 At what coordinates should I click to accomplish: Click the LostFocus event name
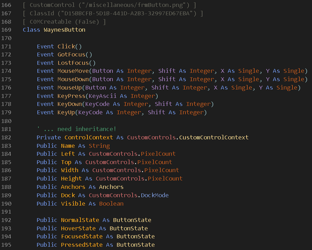73,63
